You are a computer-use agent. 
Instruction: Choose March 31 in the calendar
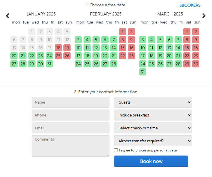coord(143,72)
